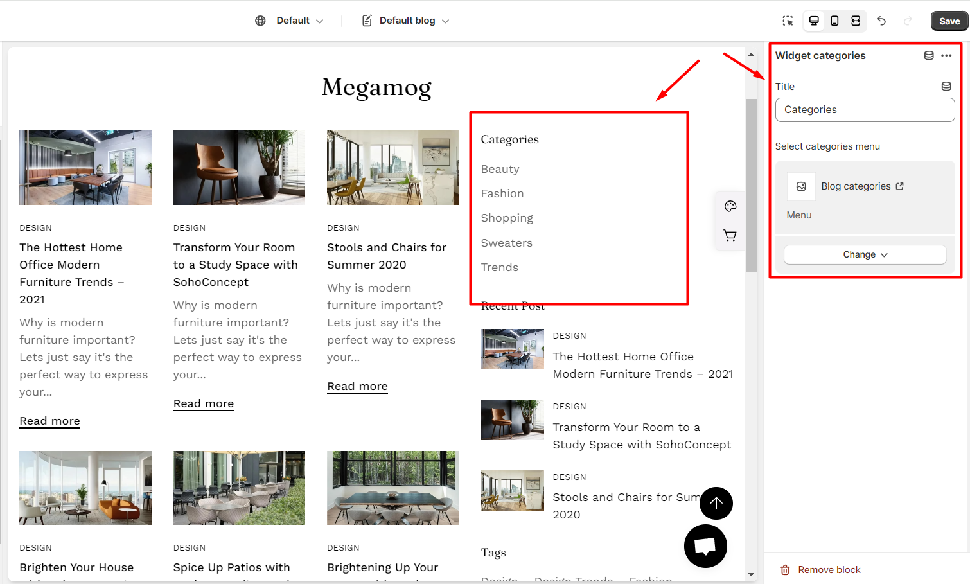Open Blog categories external link icon
970x584 pixels.
click(x=899, y=186)
